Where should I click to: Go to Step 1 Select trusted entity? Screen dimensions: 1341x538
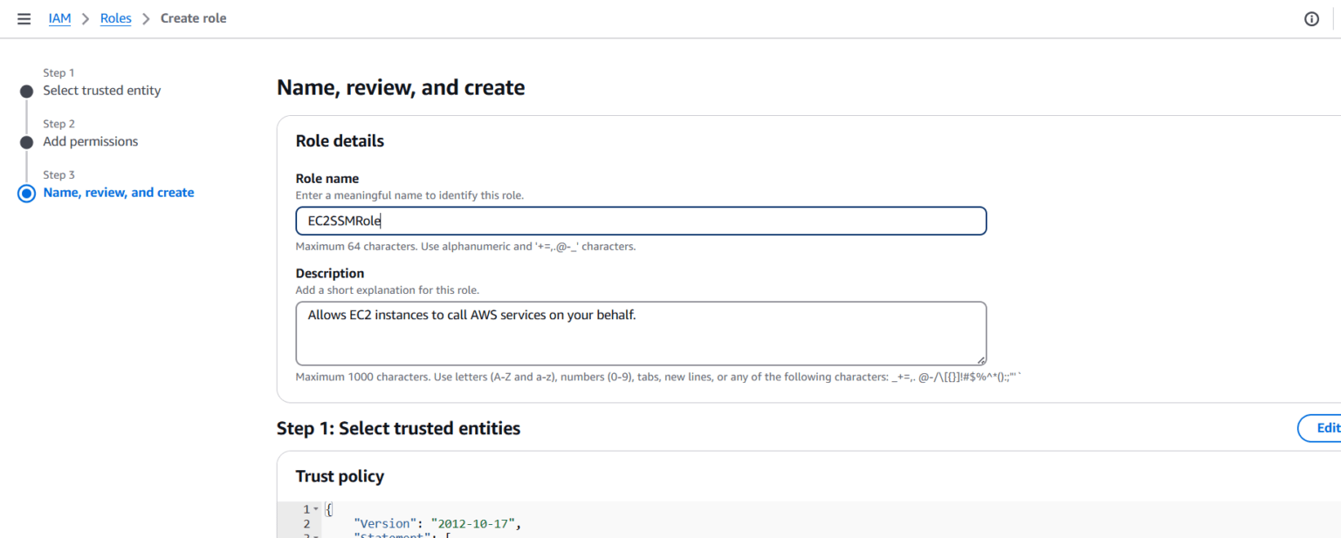[x=102, y=91]
